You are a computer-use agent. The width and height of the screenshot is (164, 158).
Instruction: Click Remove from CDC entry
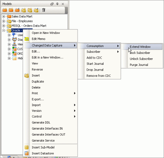(99, 76)
